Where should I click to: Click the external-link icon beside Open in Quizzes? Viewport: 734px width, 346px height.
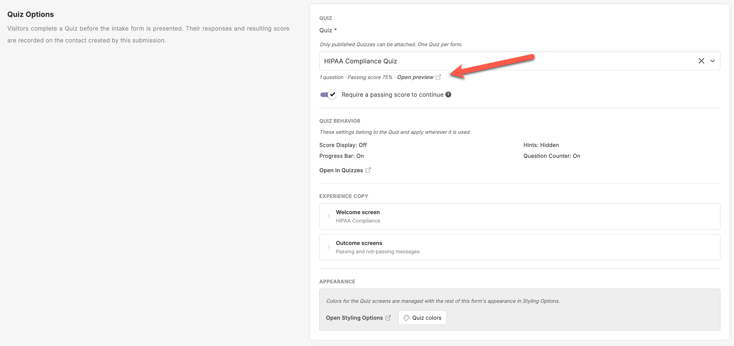[368, 170]
